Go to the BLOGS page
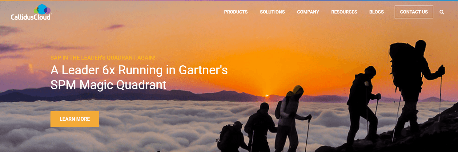The height and width of the screenshot is (152, 458). pos(376,12)
